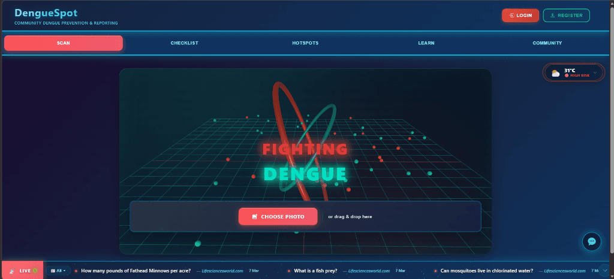The image size is (614, 279).
Task: Open the chat bubble assistant icon
Action: (x=591, y=241)
